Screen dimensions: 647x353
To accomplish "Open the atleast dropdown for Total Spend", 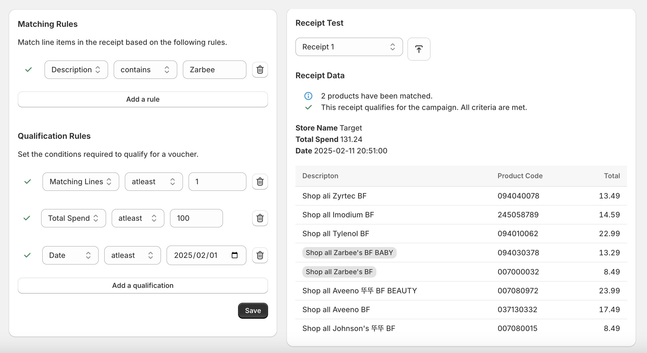I will point(138,218).
